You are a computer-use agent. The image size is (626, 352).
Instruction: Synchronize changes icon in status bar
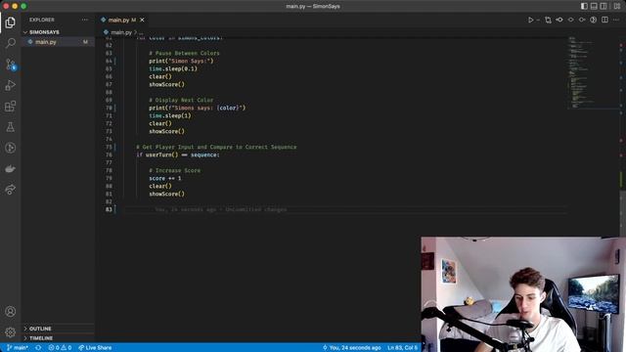tap(38, 348)
